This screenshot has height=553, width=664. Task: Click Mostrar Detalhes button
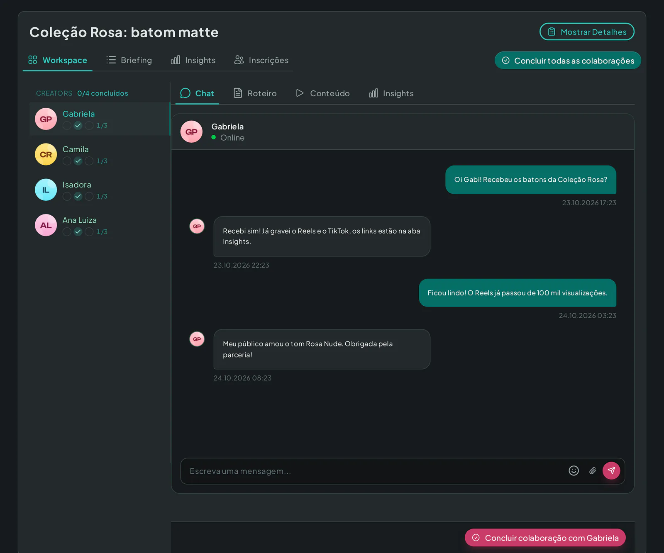[587, 32]
